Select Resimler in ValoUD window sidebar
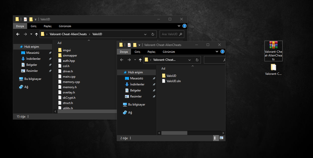Screen dimensions: 313x158 pos(33,71)
